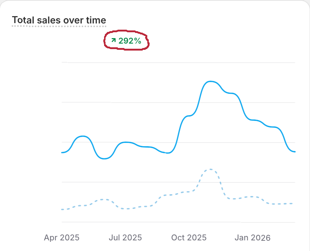Image resolution: width=310 pixels, height=251 pixels.
Task: Click solid line's plateau above Jan 2026 label
Action: 254,120
